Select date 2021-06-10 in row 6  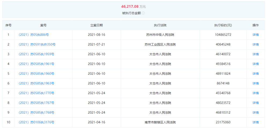[96, 83]
